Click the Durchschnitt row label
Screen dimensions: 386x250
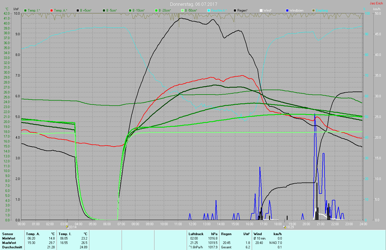(x=12, y=247)
